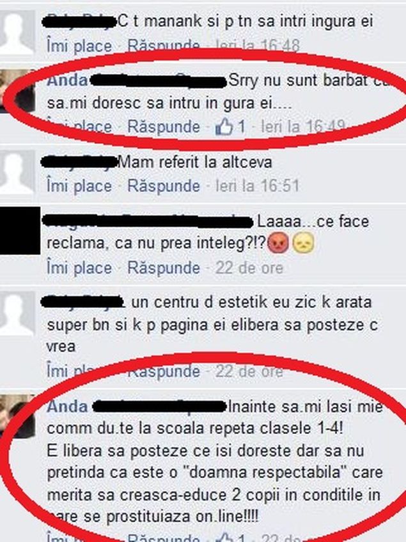Like the 'Mam referit la altceva' comment
Viewport: 406px width, 542px height.
click(x=79, y=186)
